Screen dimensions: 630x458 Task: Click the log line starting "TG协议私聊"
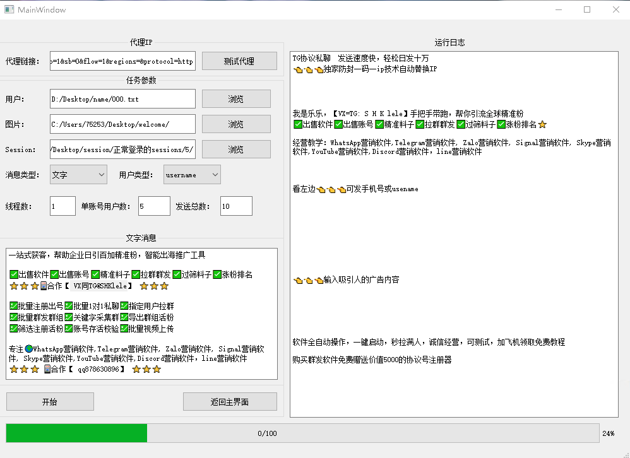click(x=361, y=58)
